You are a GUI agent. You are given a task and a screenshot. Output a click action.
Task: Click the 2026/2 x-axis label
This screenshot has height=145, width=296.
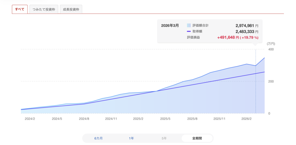[x=247, y=119]
